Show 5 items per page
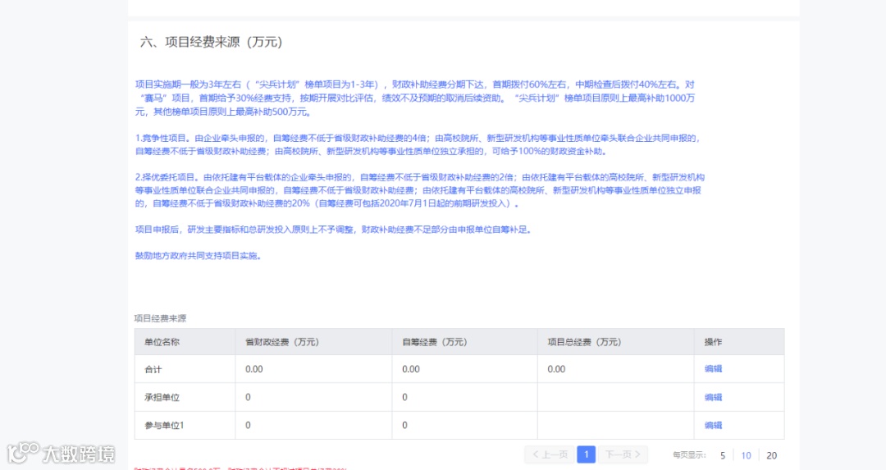The image size is (886, 470). (x=722, y=455)
